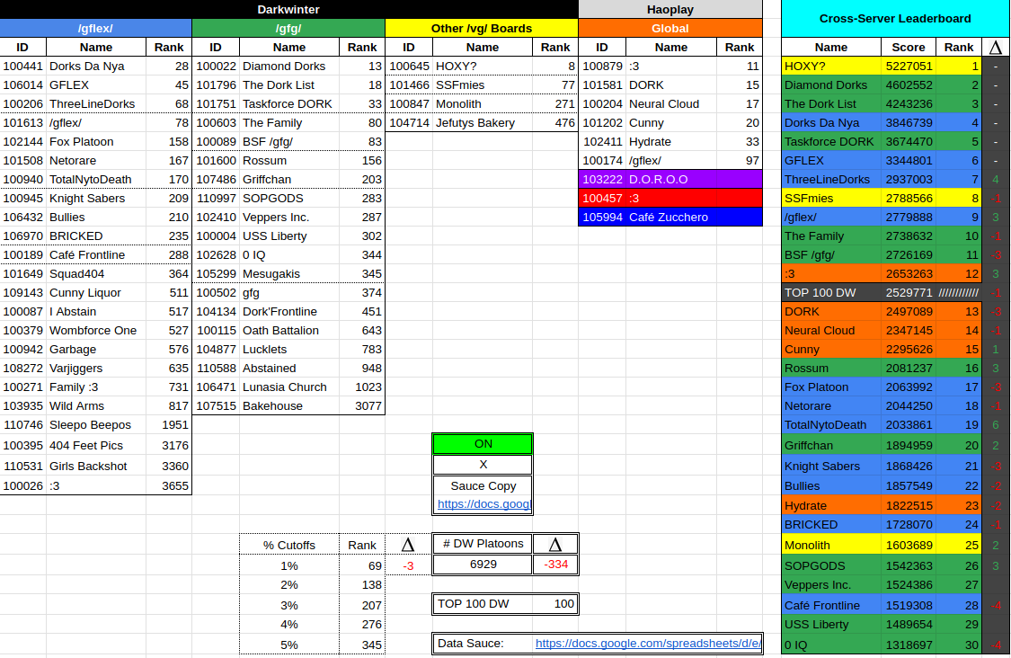Select the Jefutys Bakery cell
This screenshot has width=1011, height=658.
pos(483,122)
